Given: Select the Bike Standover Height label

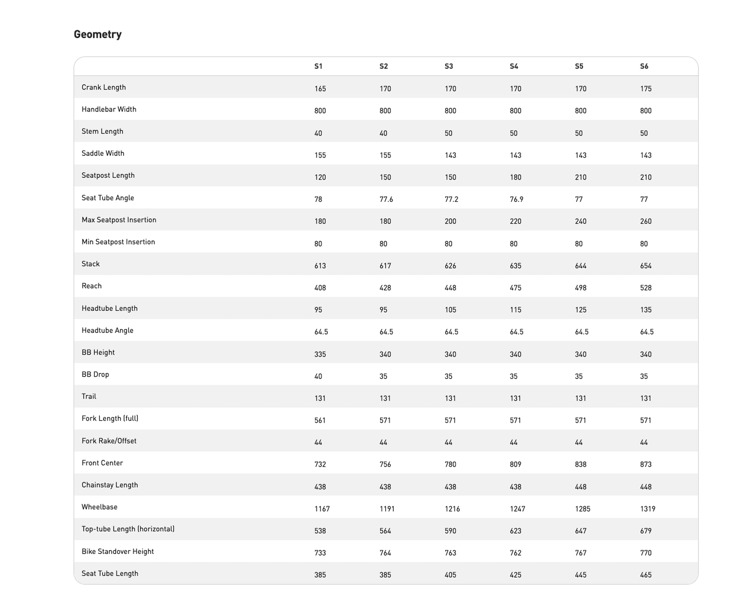Looking at the screenshot, I should (x=117, y=551).
